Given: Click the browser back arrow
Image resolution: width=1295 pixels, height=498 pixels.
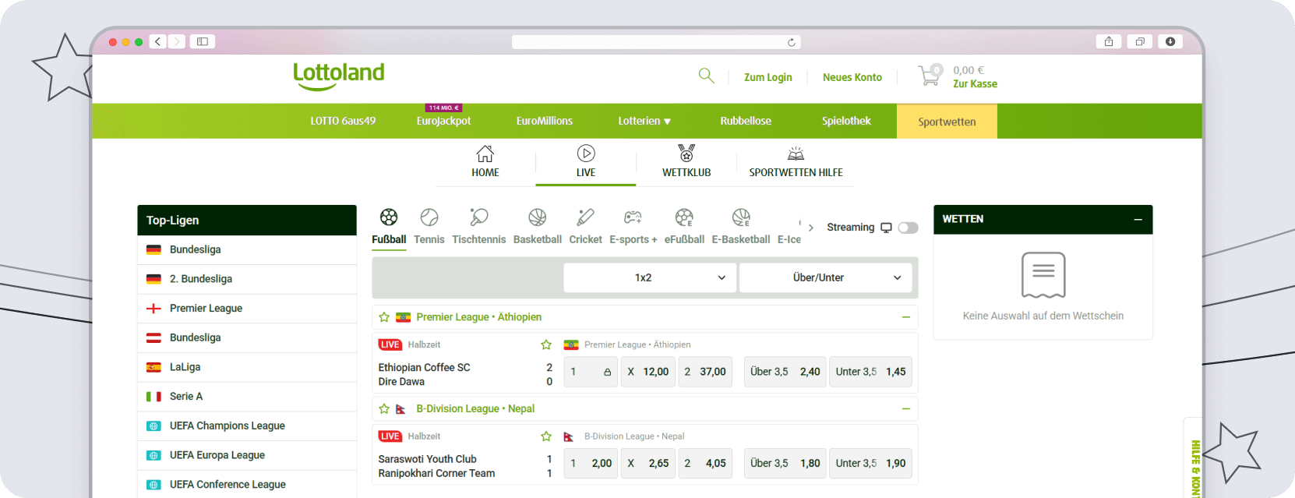Looking at the screenshot, I should coord(158,41).
